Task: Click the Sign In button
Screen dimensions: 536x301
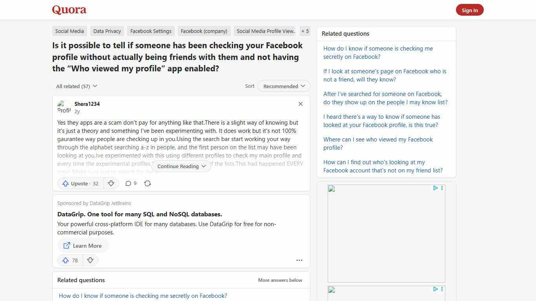Action: pyautogui.click(x=470, y=10)
